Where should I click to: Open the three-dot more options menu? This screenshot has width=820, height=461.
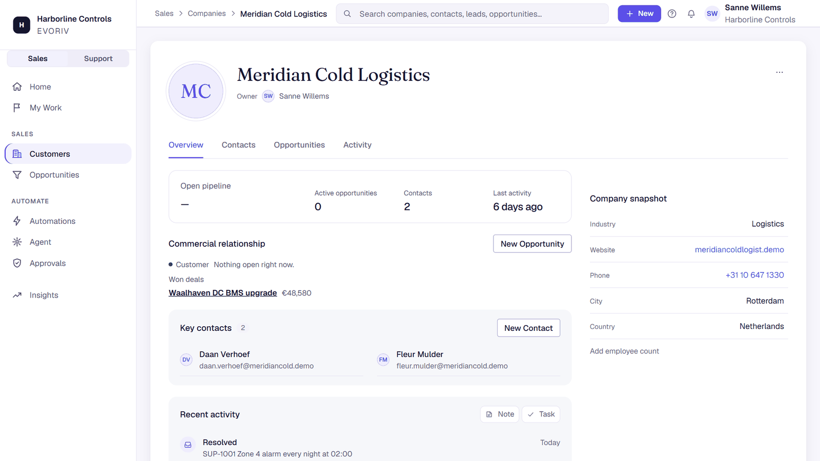coord(780,72)
